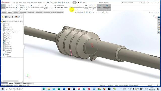Viewport: 161px width, 91px height.
Task: Click the Home icon in the title bar
Action: pyautogui.click(x=48, y=3)
